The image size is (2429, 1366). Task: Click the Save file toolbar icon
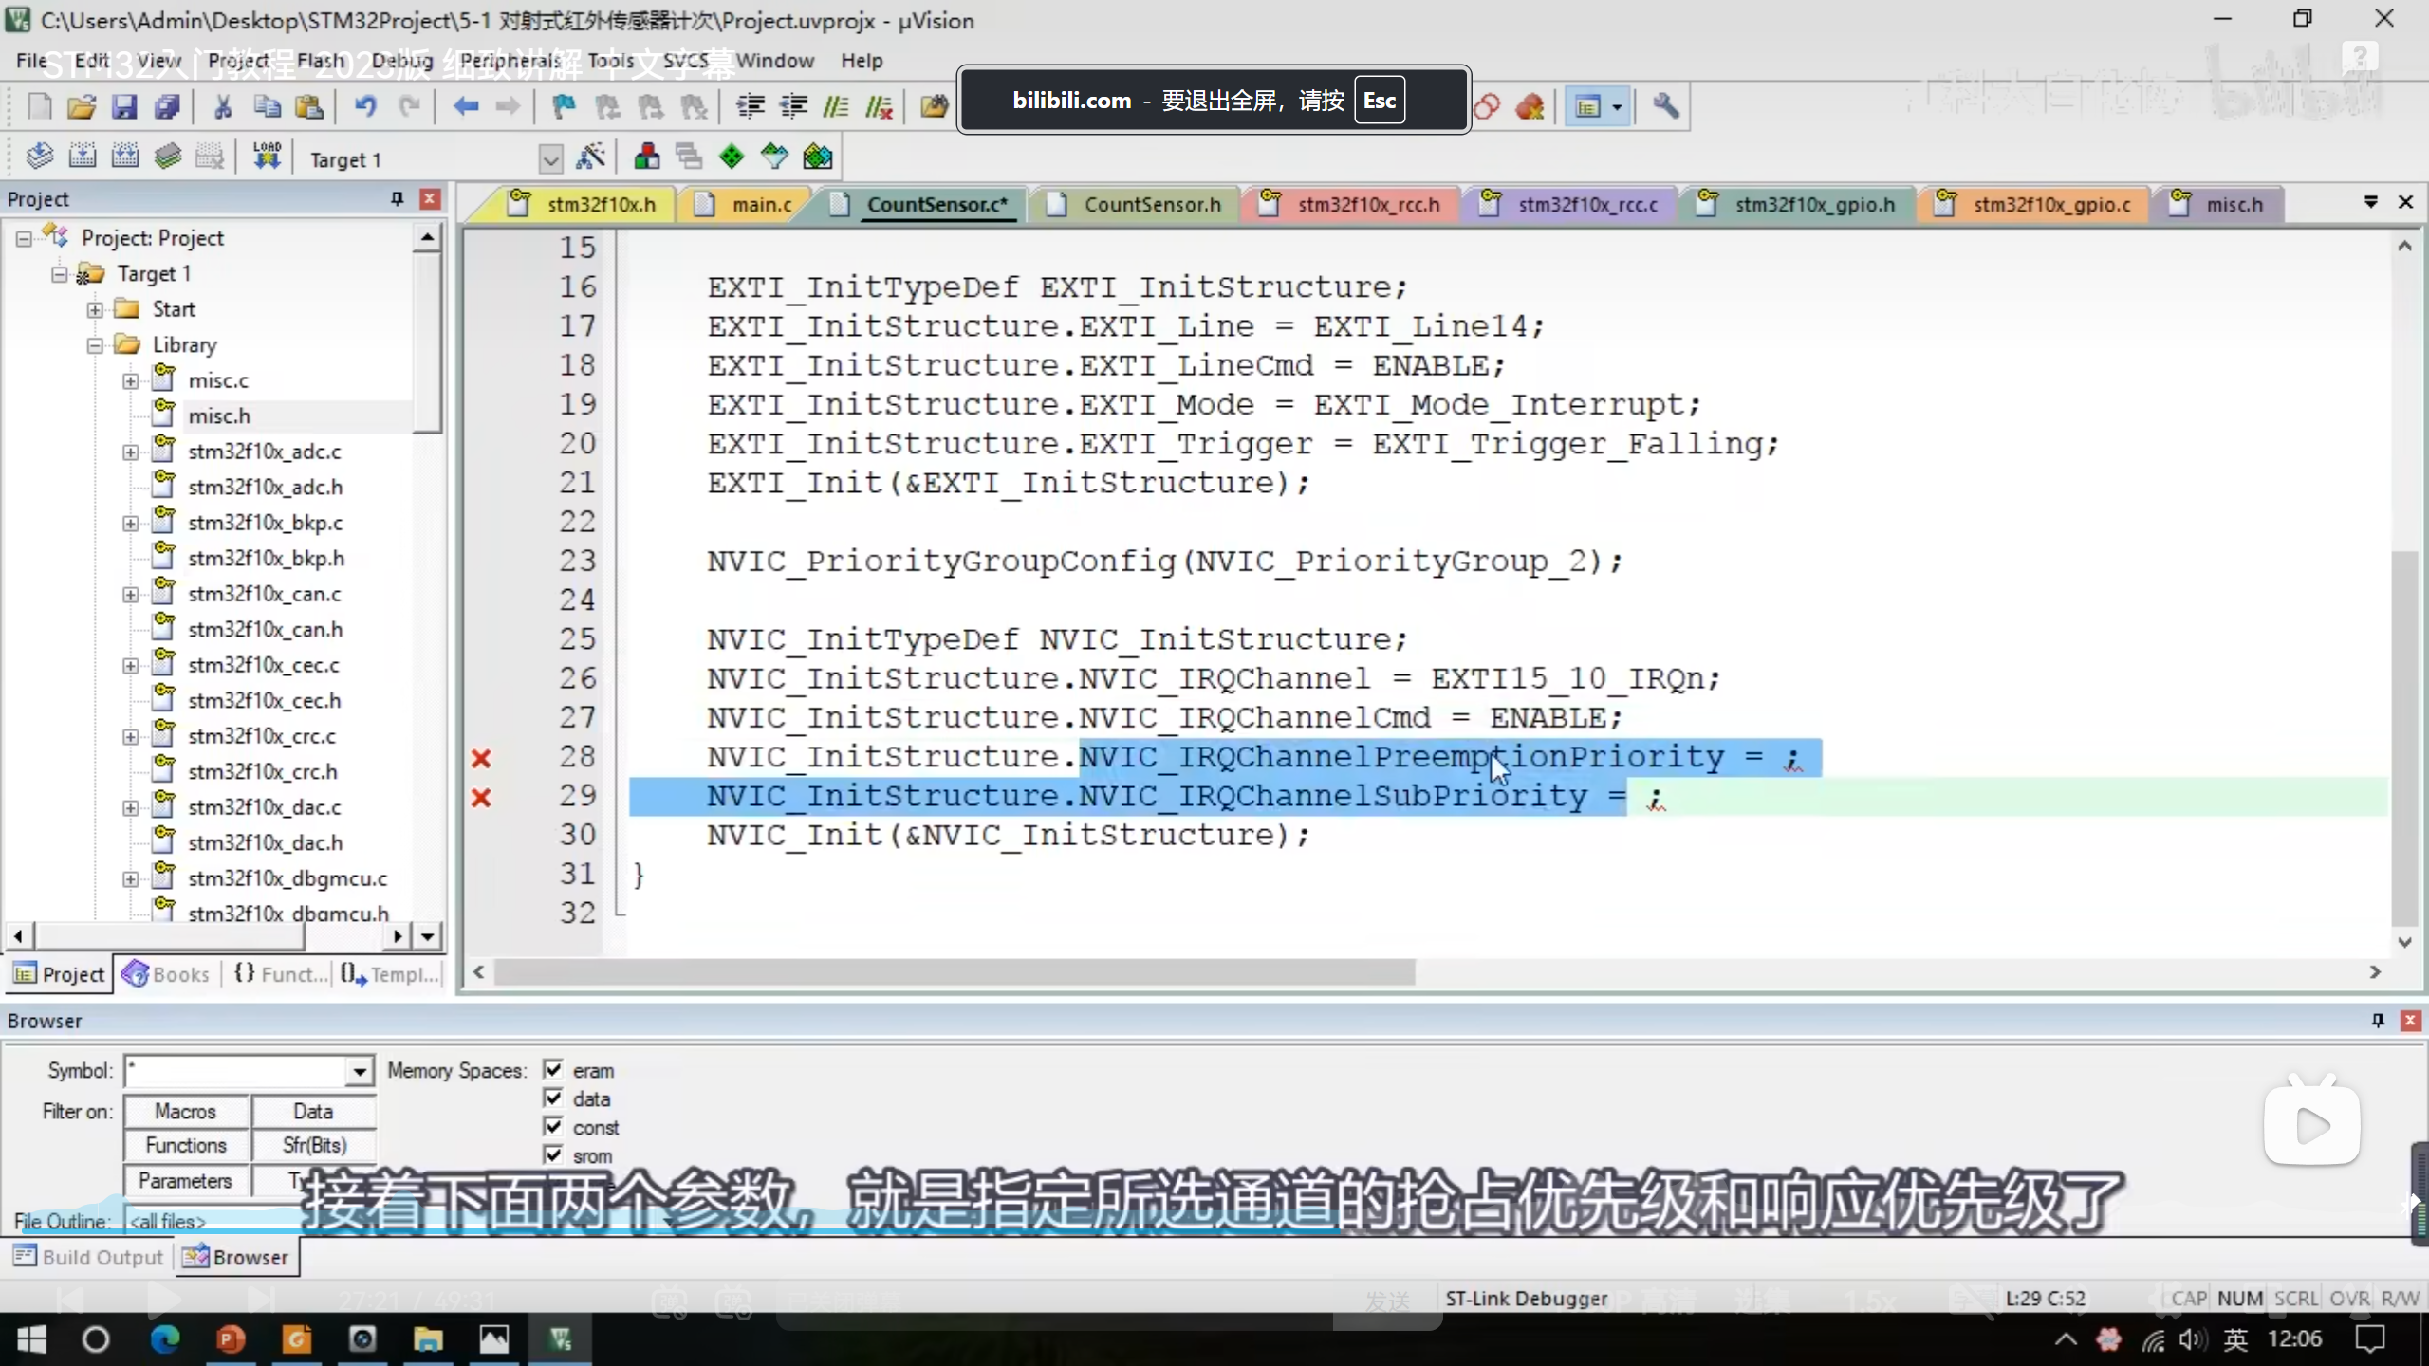tap(124, 106)
